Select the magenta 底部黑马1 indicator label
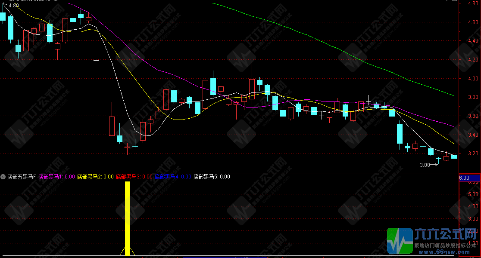The image size is (481, 258). pyautogui.click(x=56, y=177)
